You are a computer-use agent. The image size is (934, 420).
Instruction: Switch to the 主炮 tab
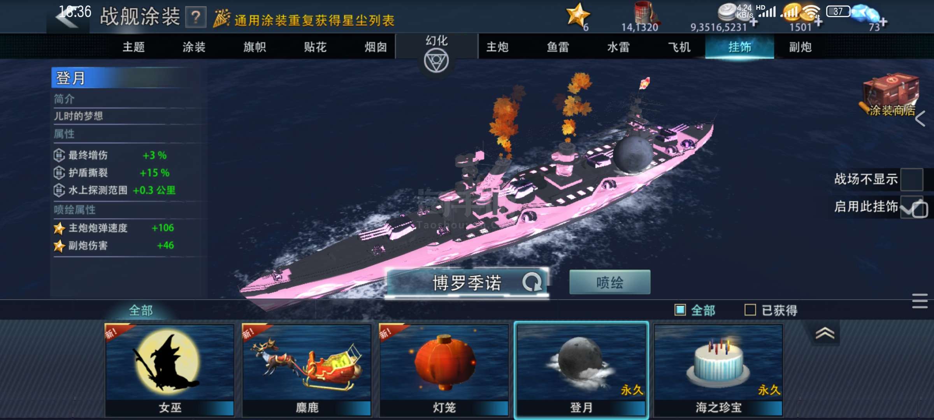pos(497,47)
